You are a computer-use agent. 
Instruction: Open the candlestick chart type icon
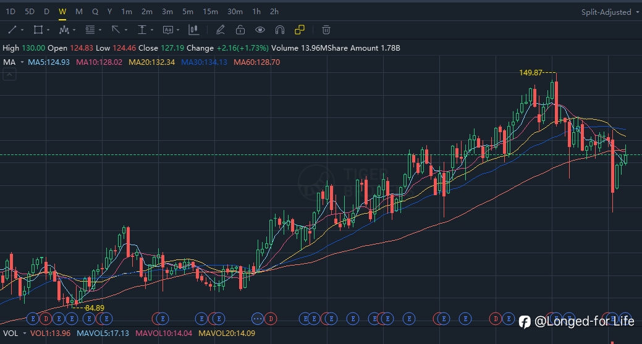193,30
